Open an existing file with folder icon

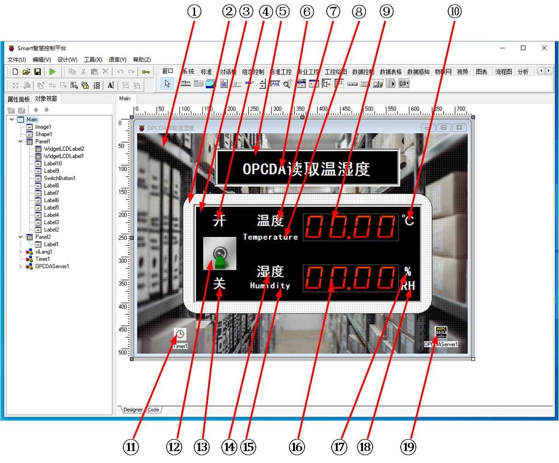point(27,72)
